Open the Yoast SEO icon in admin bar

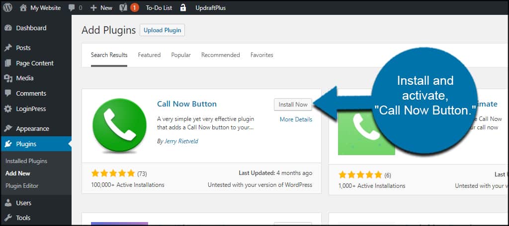[x=123, y=8]
